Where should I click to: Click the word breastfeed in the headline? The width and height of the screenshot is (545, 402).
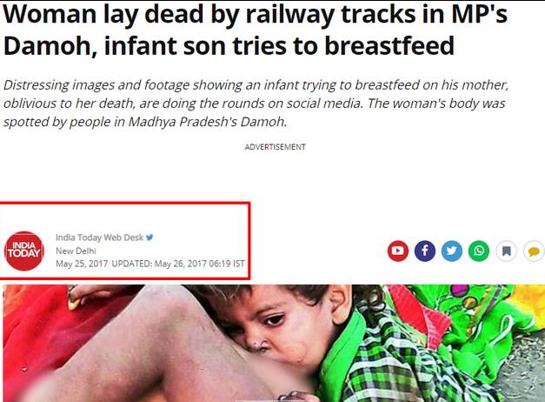tap(389, 45)
